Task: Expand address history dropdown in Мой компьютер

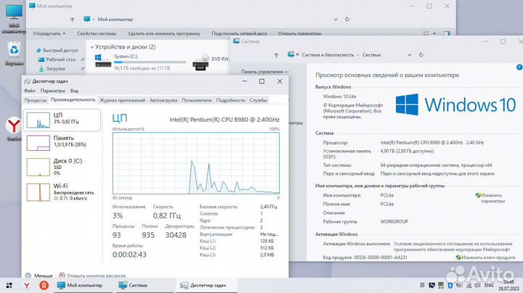Action: 336,20
